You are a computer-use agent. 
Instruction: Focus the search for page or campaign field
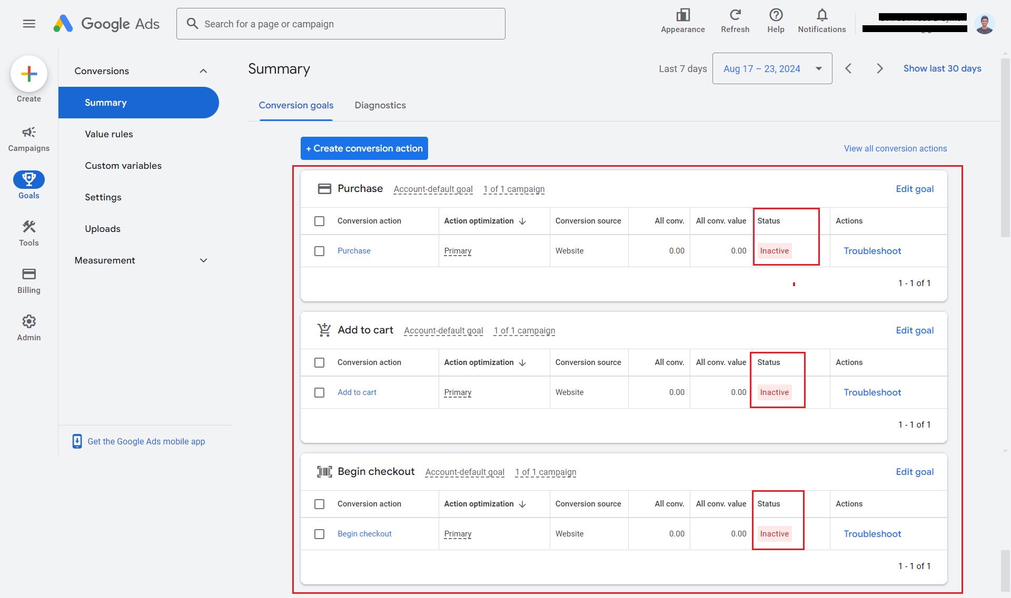click(341, 24)
